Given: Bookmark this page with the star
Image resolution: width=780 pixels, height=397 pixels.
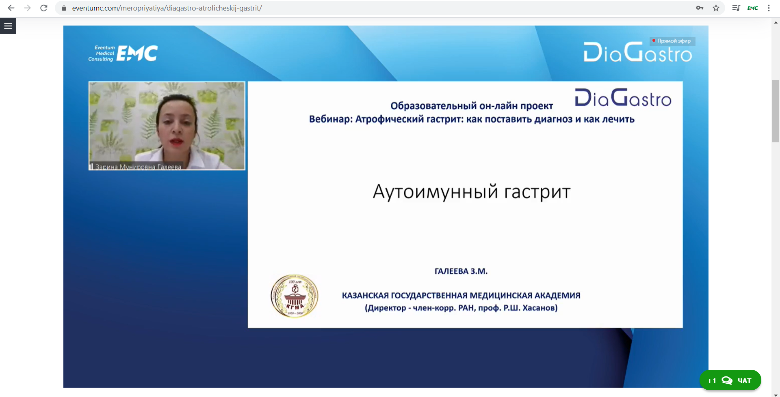Looking at the screenshot, I should coord(716,8).
